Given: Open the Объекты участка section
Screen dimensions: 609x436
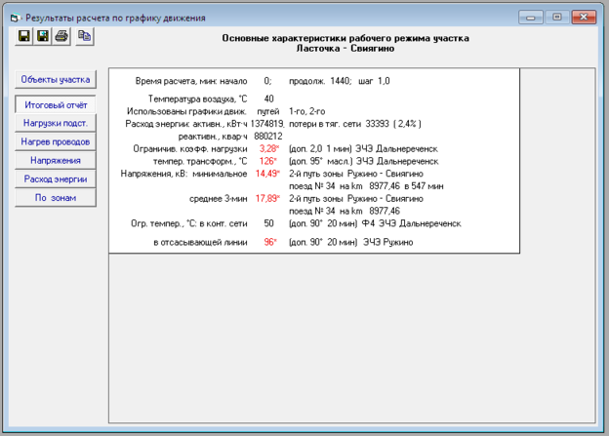Looking at the screenshot, I should (x=56, y=80).
